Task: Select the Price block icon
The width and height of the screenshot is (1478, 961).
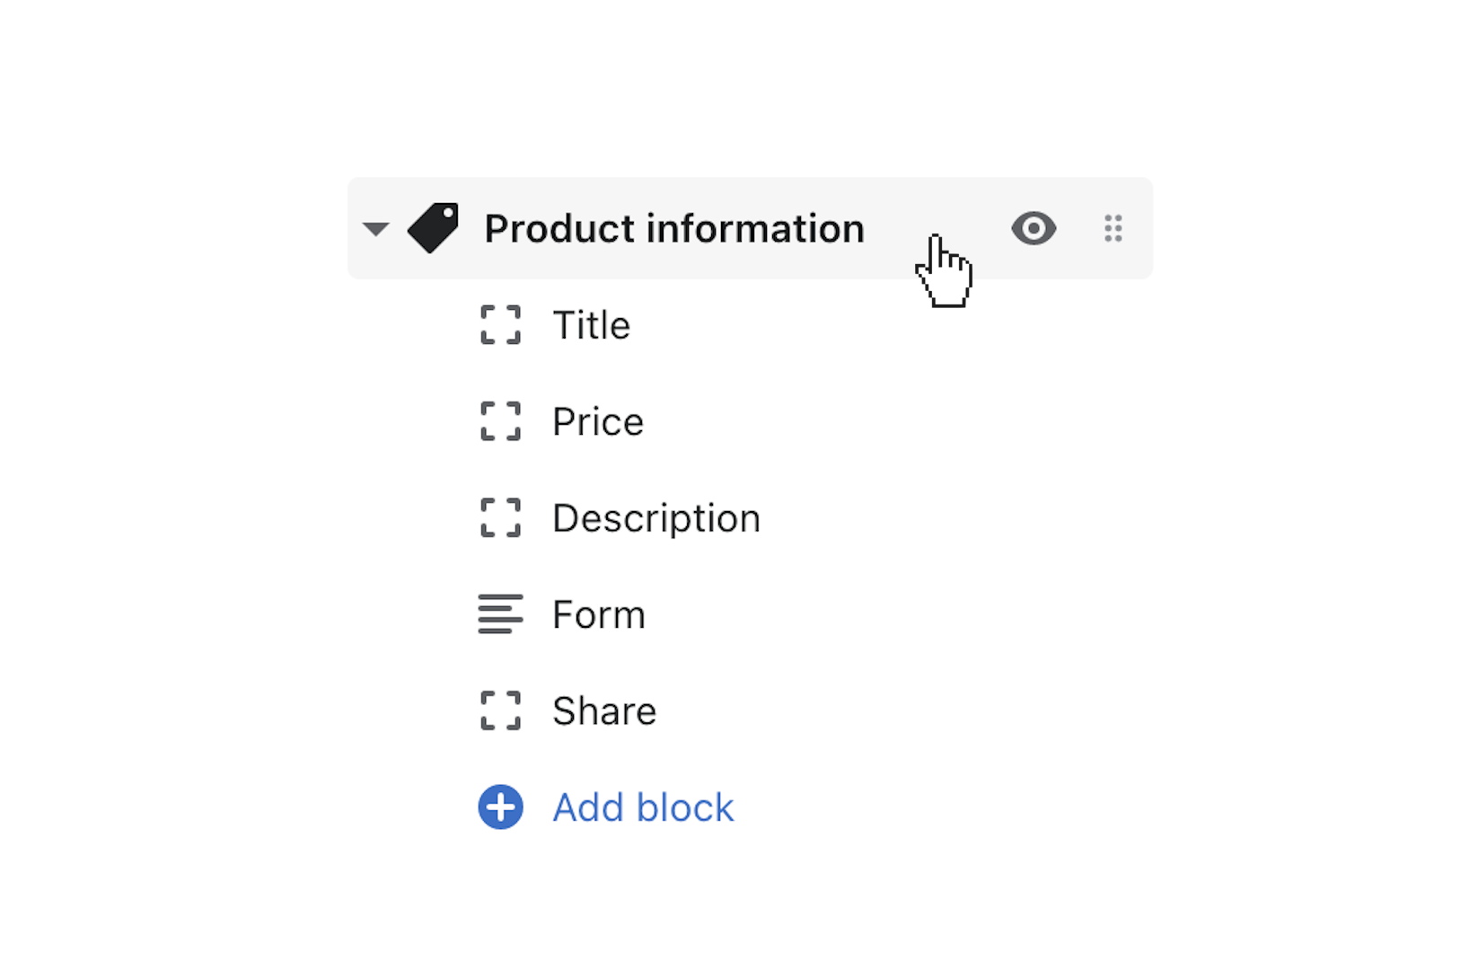Action: 500,421
